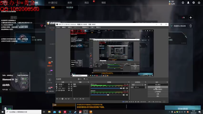Open the scene transition type dropdown
This screenshot has height=114, width=203.
pos(137,85)
